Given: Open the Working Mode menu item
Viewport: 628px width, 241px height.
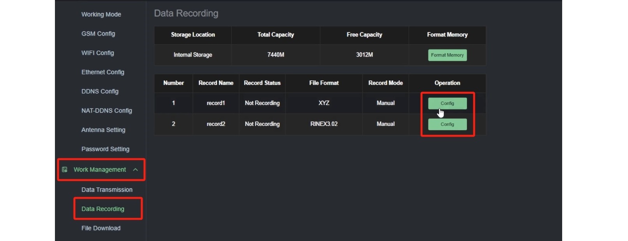Looking at the screenshot, I should point(101,14).
